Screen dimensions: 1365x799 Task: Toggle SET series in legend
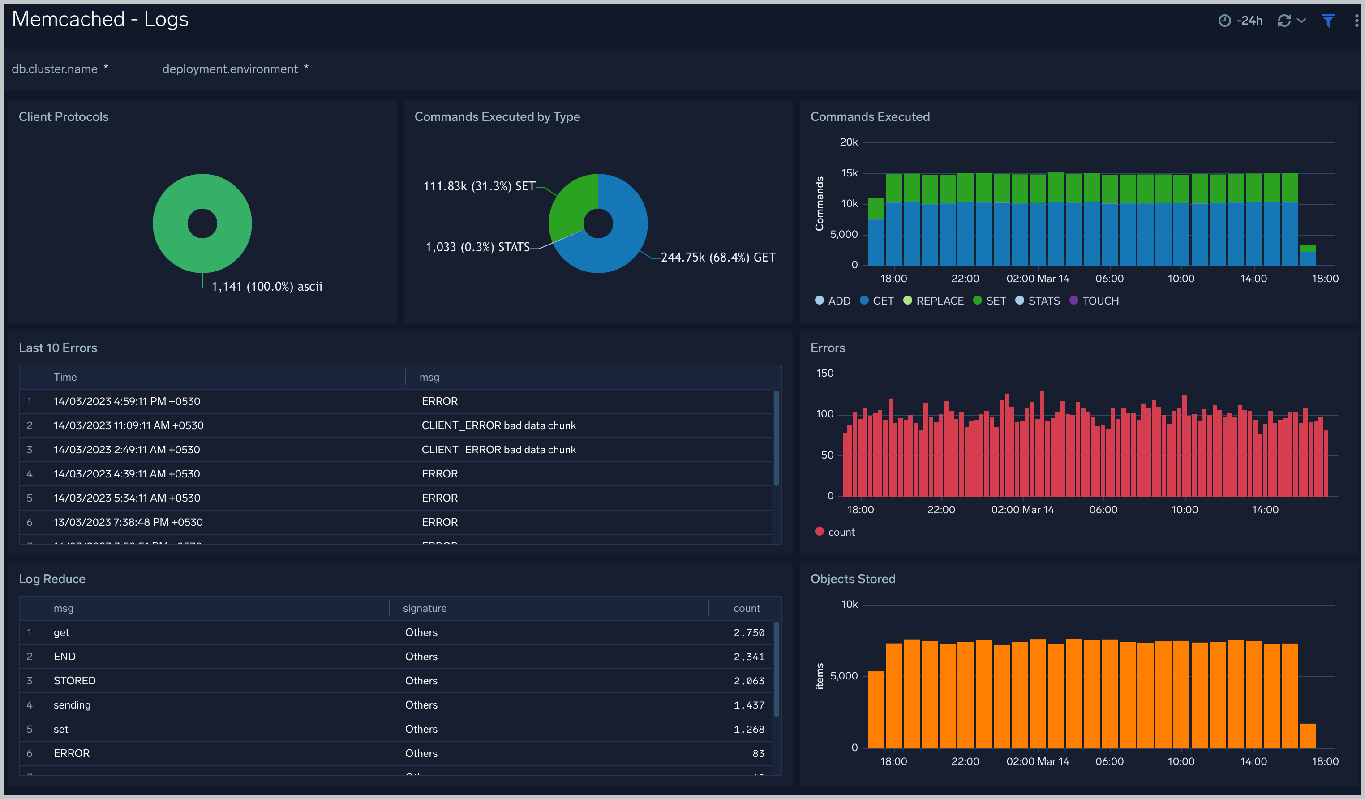(989, 301)
